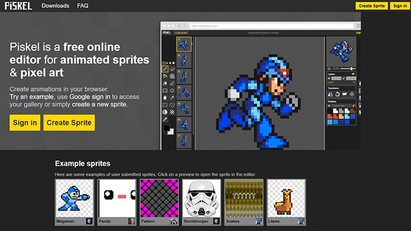
Task: Select the Dithering checkerboard tool
Action: click(x=172, y=112)
